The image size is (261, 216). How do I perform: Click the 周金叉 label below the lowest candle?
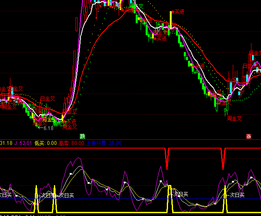[234, 118]
